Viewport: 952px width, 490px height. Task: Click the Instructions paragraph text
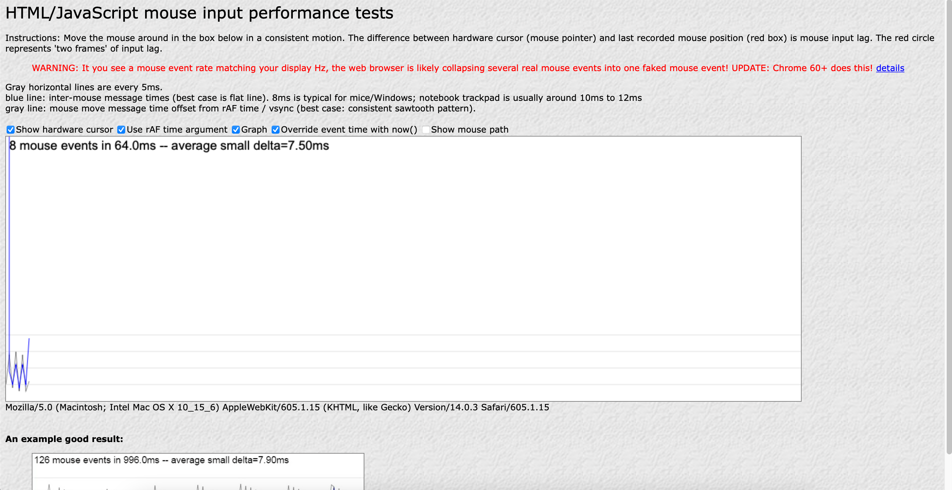(x=469, y=38)
